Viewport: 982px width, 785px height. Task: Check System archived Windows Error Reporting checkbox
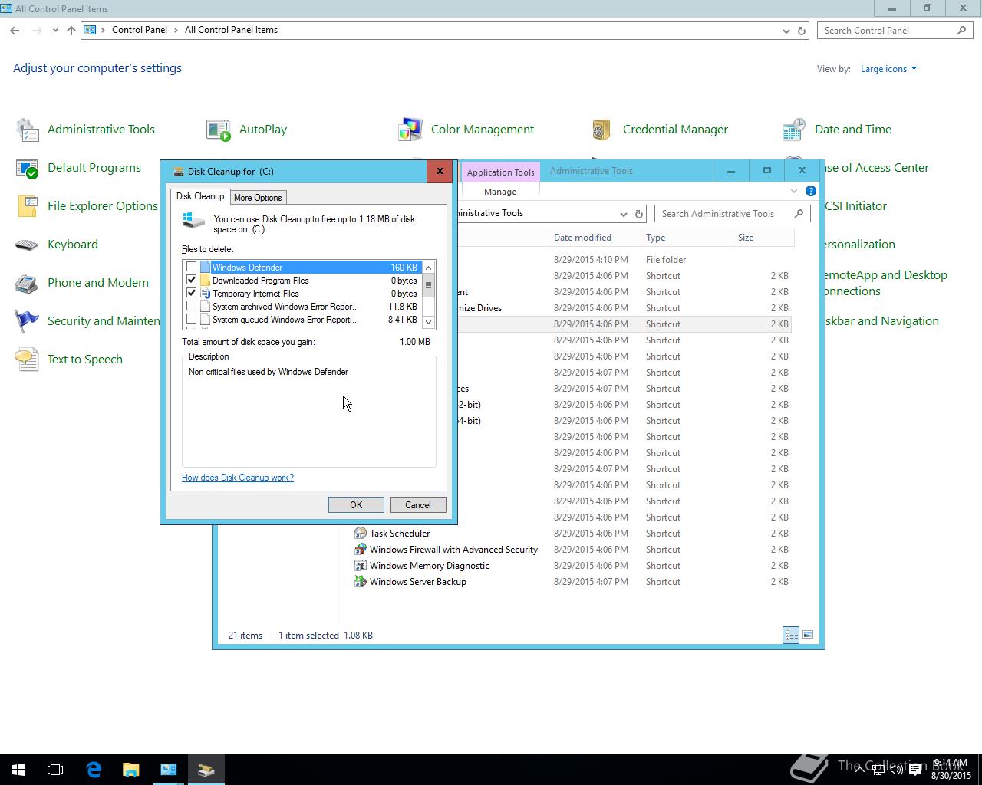[x=192, y=307]
